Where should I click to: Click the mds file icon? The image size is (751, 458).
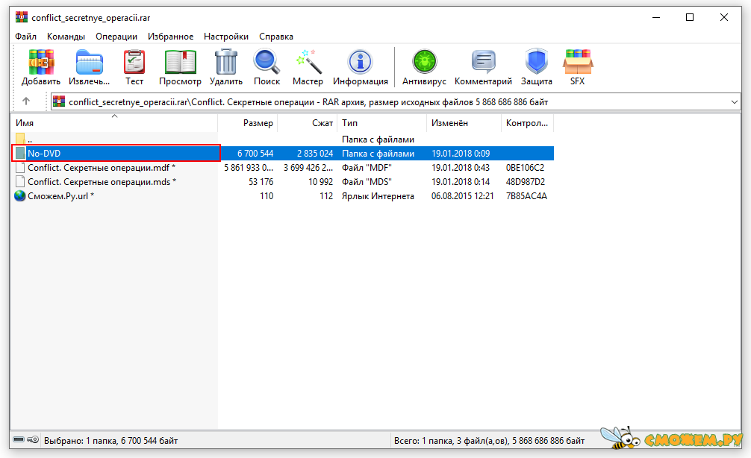click(20, 181)
